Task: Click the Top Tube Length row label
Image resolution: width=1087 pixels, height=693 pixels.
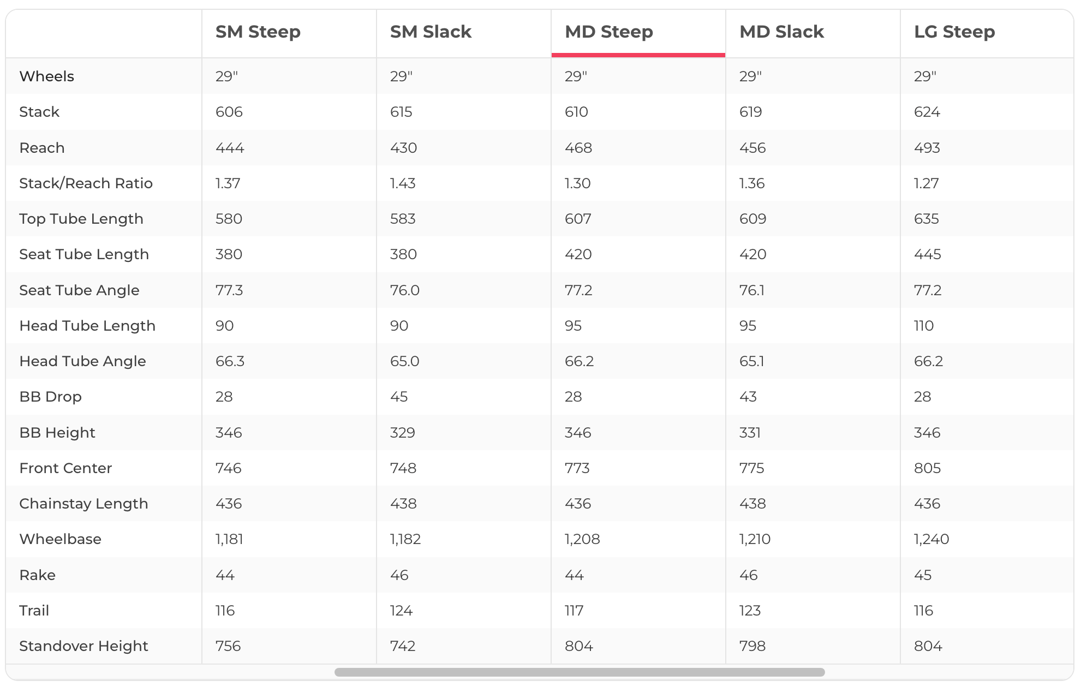Action: (81, 219)
